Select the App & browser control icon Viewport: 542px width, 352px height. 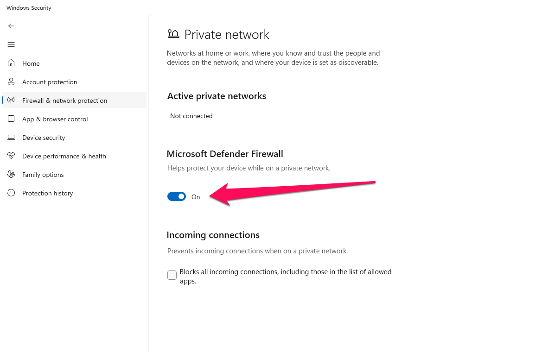click(x=11, y=119)
